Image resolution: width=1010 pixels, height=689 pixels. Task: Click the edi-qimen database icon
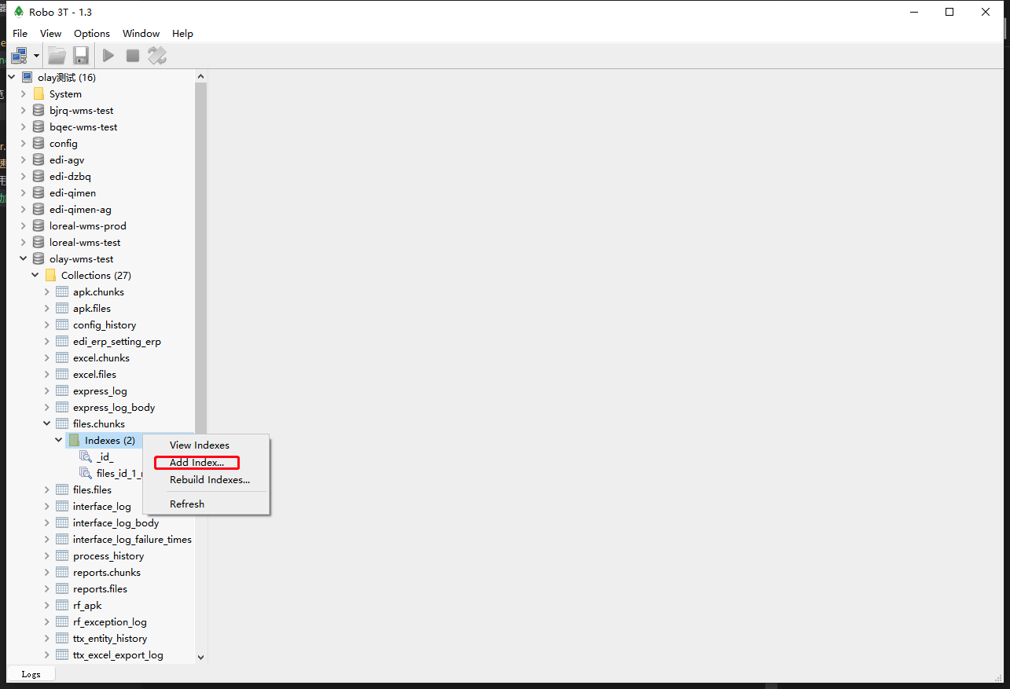[39, 193]
